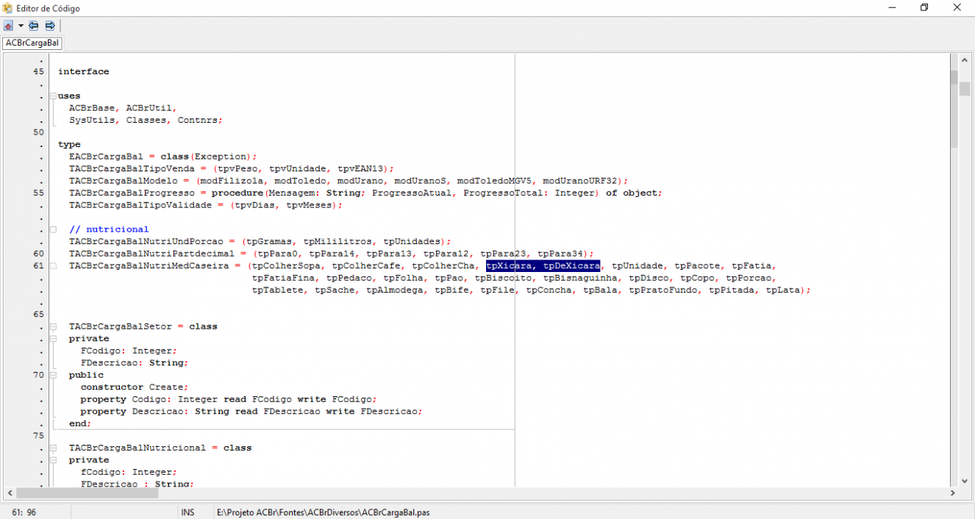
Task: Collapse the uses clause fold marker
Action: (53, 96)
